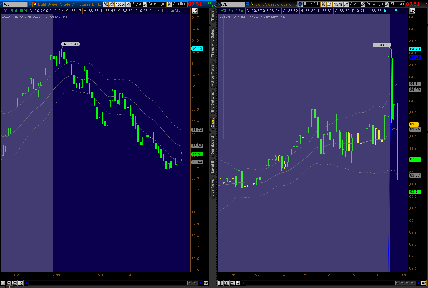
Task: Click the cyan 84.43 price label in left chart
Action: (197, 49)
